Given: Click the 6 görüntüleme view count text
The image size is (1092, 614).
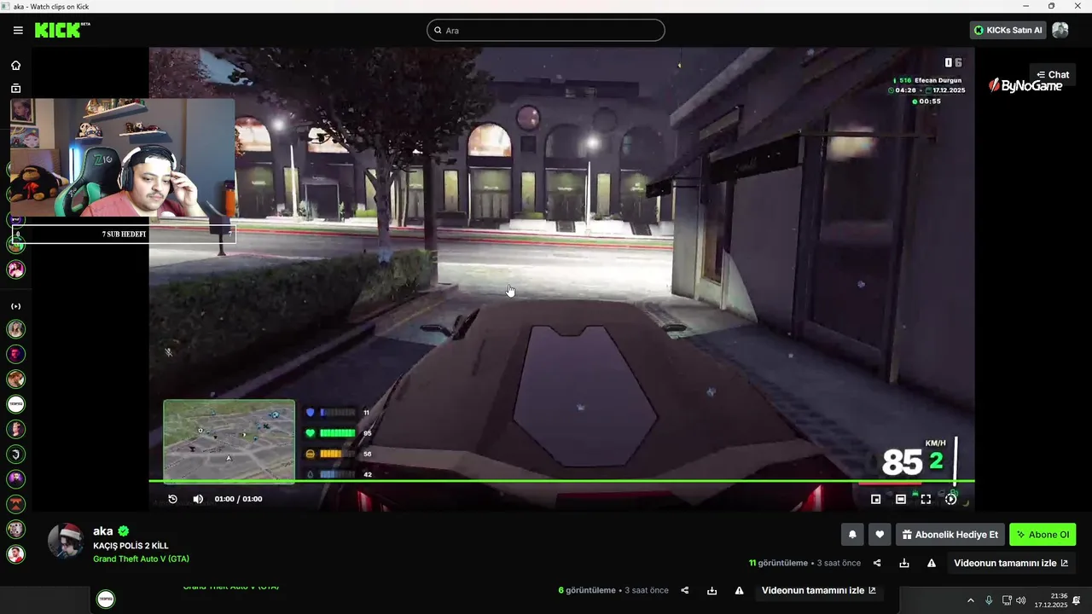Looking at the screenshot, I should coord(587,590).
